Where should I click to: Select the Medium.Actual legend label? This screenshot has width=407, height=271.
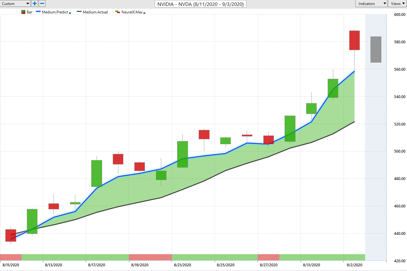pos(95,12)
